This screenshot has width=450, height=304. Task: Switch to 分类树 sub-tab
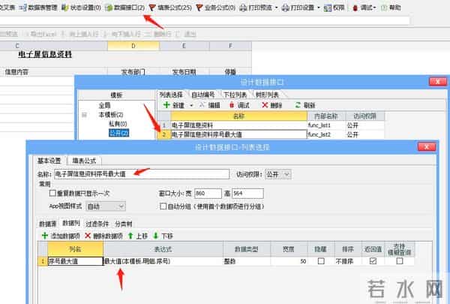click(124, 224)
